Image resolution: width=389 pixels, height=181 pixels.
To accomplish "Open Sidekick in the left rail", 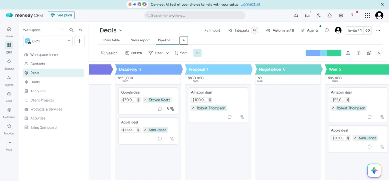I will tap(9, 64).
